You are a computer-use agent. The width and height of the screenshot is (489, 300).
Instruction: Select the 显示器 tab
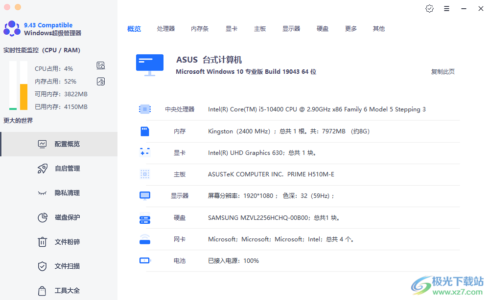tap(291, 29)
